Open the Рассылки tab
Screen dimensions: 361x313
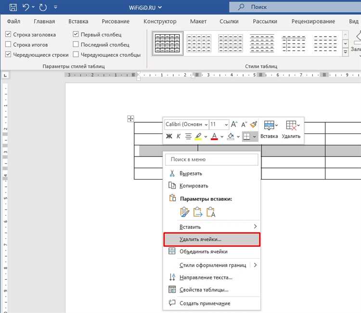pyautogui.click(x=265, y=21)
